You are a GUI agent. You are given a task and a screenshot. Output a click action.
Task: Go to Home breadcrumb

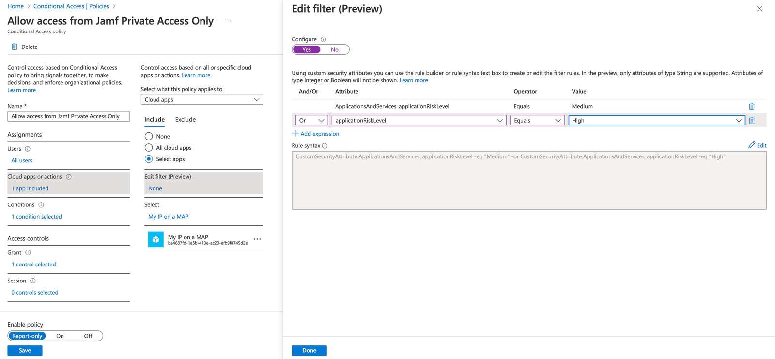tap(15, 6)
